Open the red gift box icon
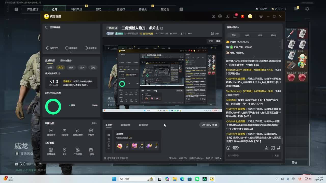The image size is (326, 183). (242, 16)
